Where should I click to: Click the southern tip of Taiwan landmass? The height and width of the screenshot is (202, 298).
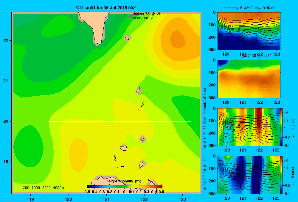pos(98,44)
